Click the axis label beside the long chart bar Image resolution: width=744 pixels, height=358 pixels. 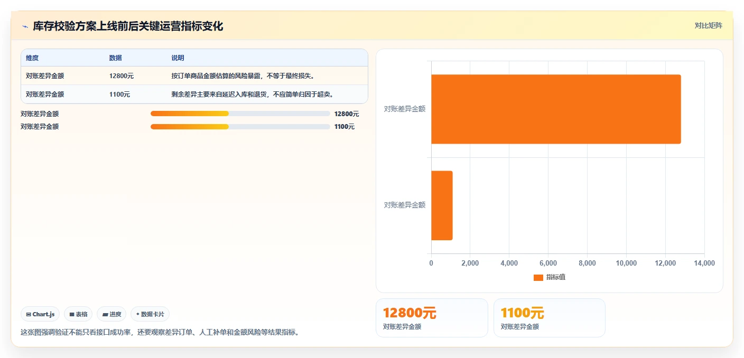405,109
